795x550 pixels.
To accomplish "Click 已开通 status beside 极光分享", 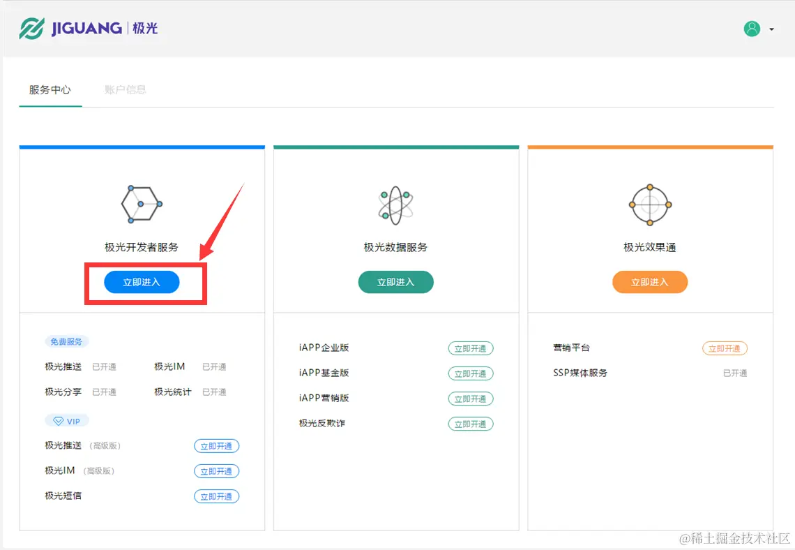I will coord(105,392).
